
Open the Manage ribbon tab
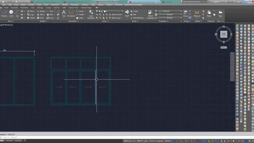tap(40, 8)
